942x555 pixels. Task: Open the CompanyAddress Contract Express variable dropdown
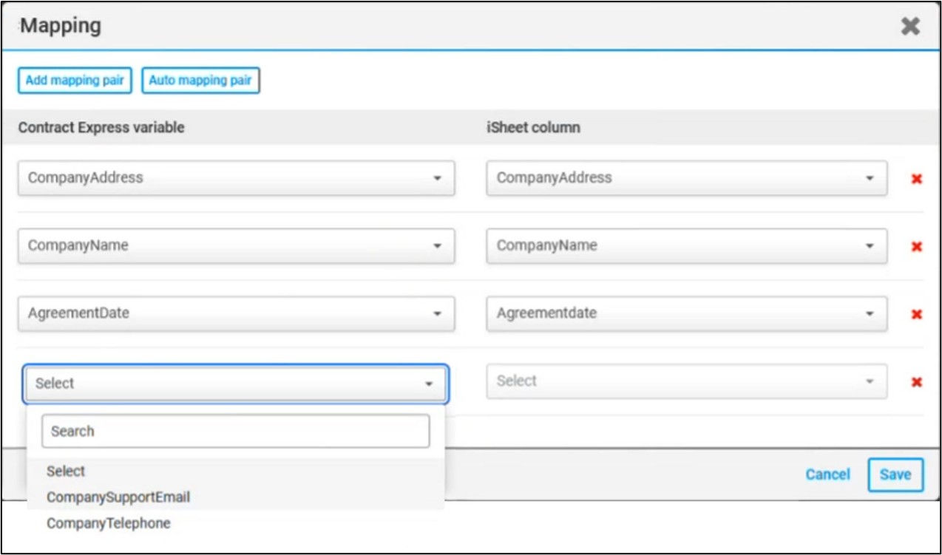(x=236, y=178)
